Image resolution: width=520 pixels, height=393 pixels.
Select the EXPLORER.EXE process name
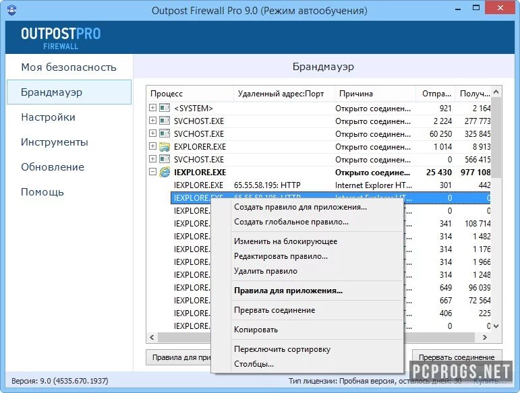click(200, 146)
